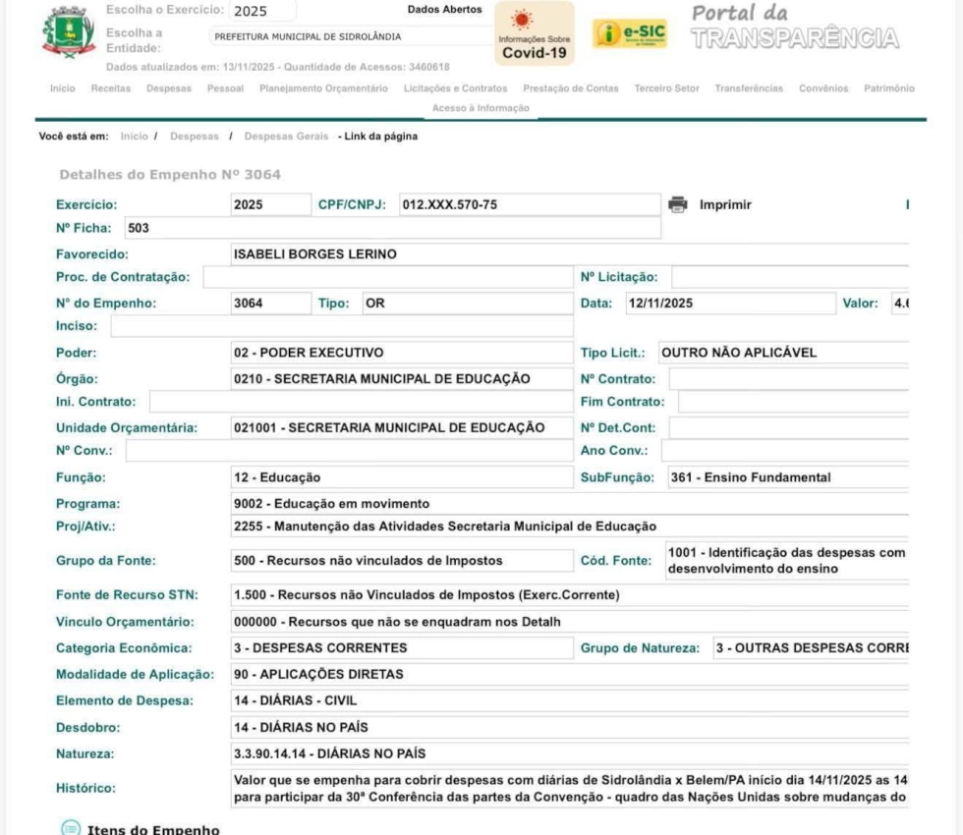Go to Licitações e Contratos menu
This screenshot has height=835, width=963.
coord(455,88)
